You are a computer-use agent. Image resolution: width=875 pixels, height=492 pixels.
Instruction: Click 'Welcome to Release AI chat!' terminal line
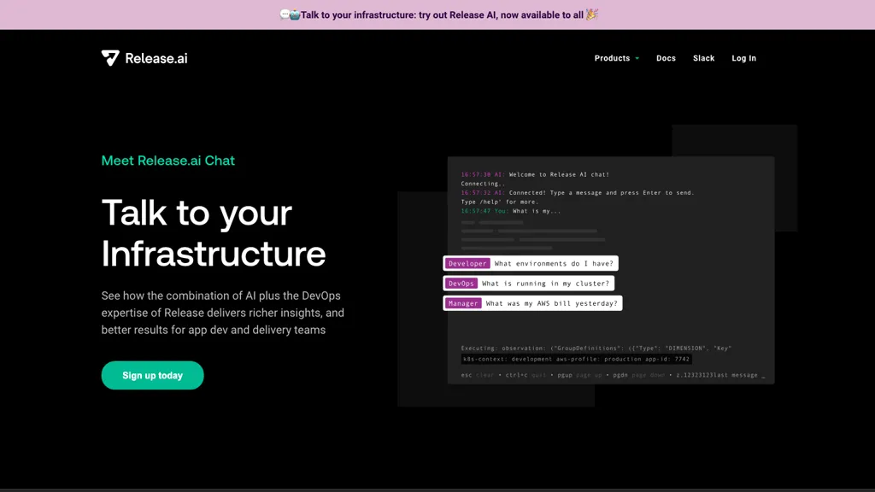[535, 174]
